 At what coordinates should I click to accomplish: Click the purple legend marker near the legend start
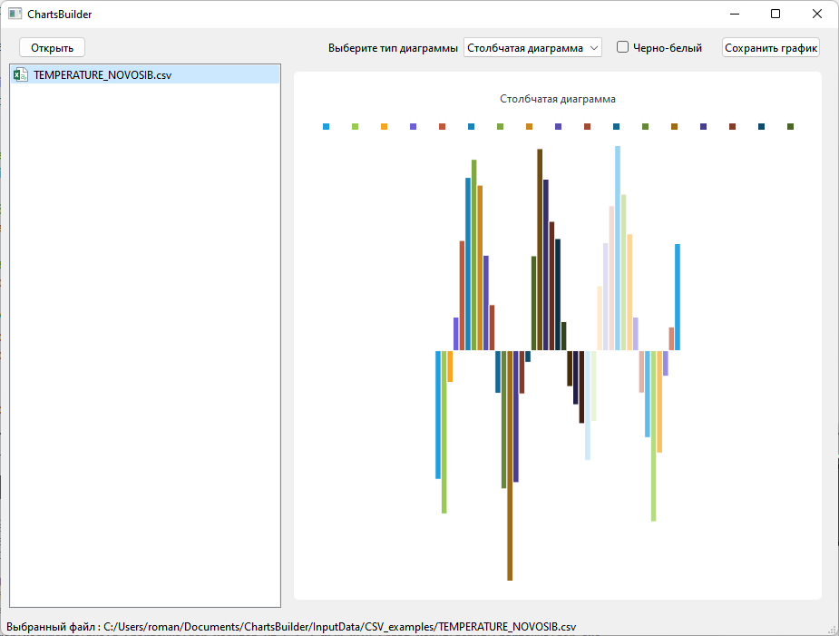point(413,126)
